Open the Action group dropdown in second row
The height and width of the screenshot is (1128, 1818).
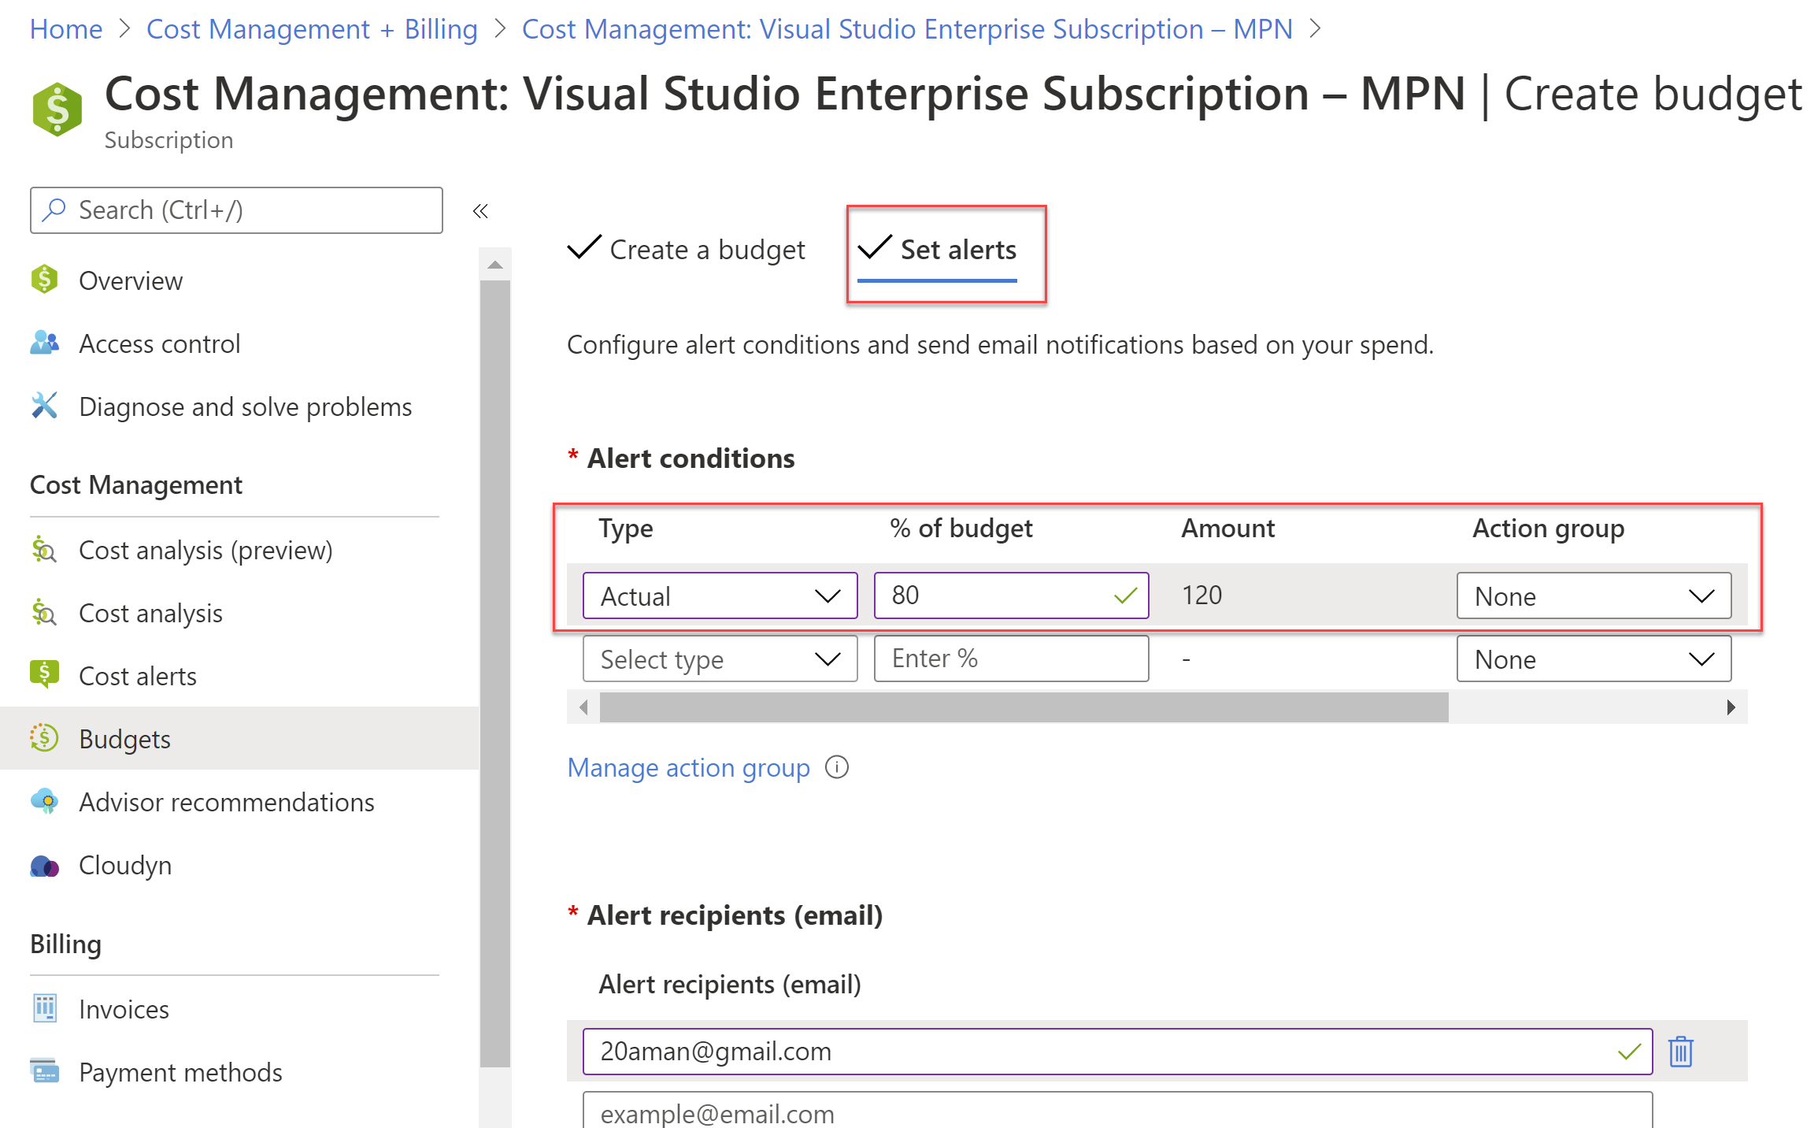(x=1594, y=659)
